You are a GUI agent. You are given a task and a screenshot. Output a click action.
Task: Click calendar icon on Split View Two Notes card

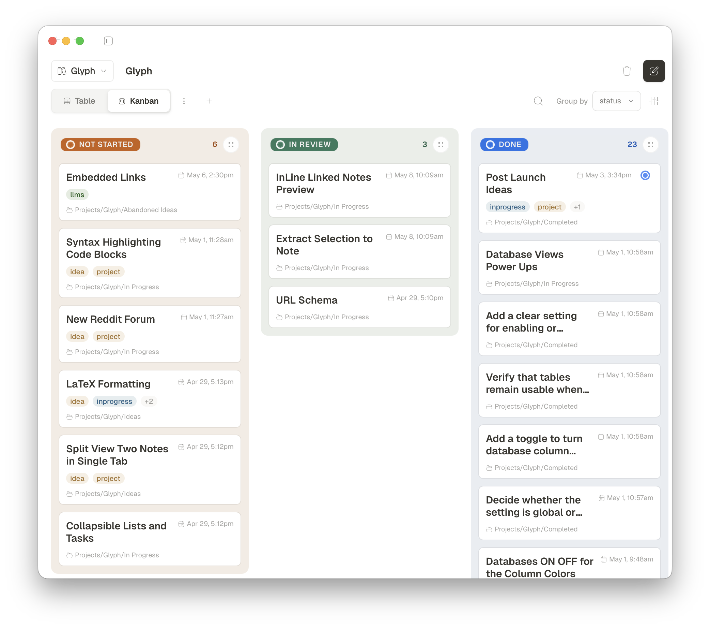tap(181, 447)
